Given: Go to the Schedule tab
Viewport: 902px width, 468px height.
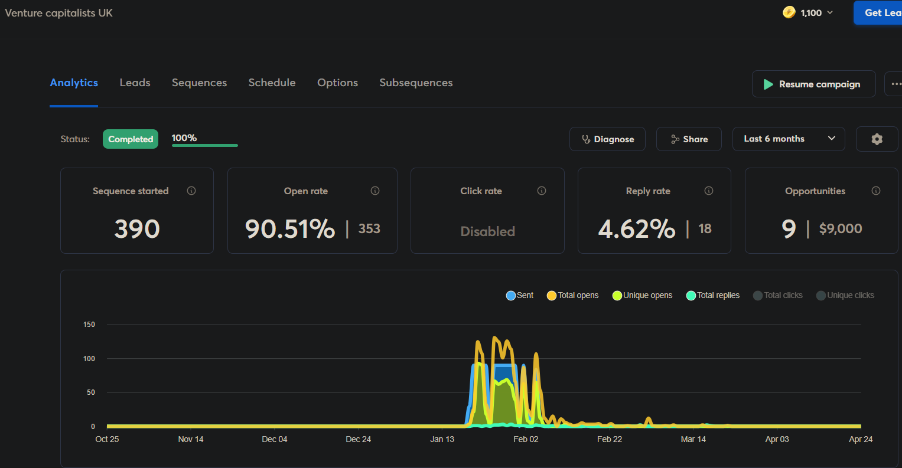Looking at the screenshot, I should [272, 83].
